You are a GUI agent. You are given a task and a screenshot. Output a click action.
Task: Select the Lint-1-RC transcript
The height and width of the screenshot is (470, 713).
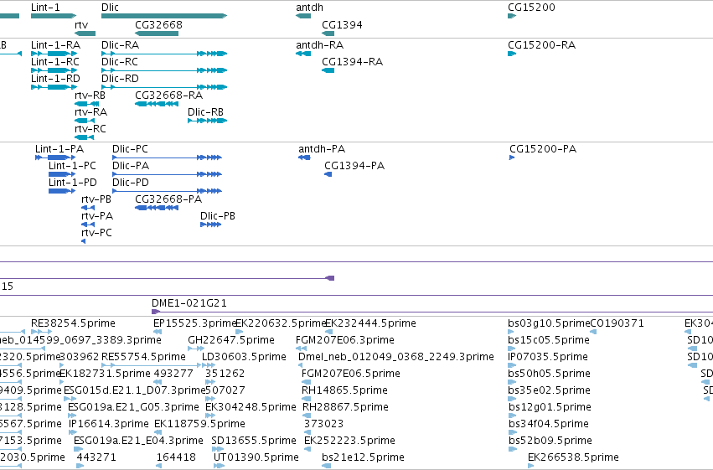pyautogui.click(x=54, y=70)
